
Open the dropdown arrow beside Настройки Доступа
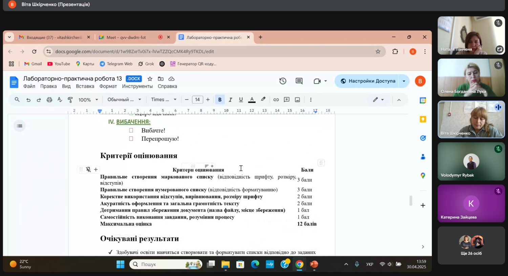point(404,81)
